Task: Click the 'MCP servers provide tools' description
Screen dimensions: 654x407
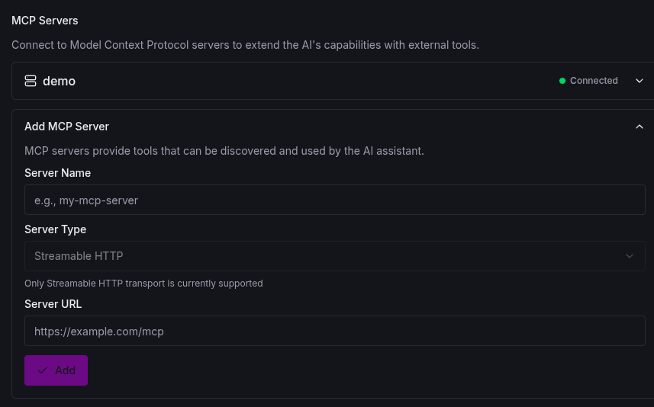Action: pyautogui.click(x=224, y=151)
